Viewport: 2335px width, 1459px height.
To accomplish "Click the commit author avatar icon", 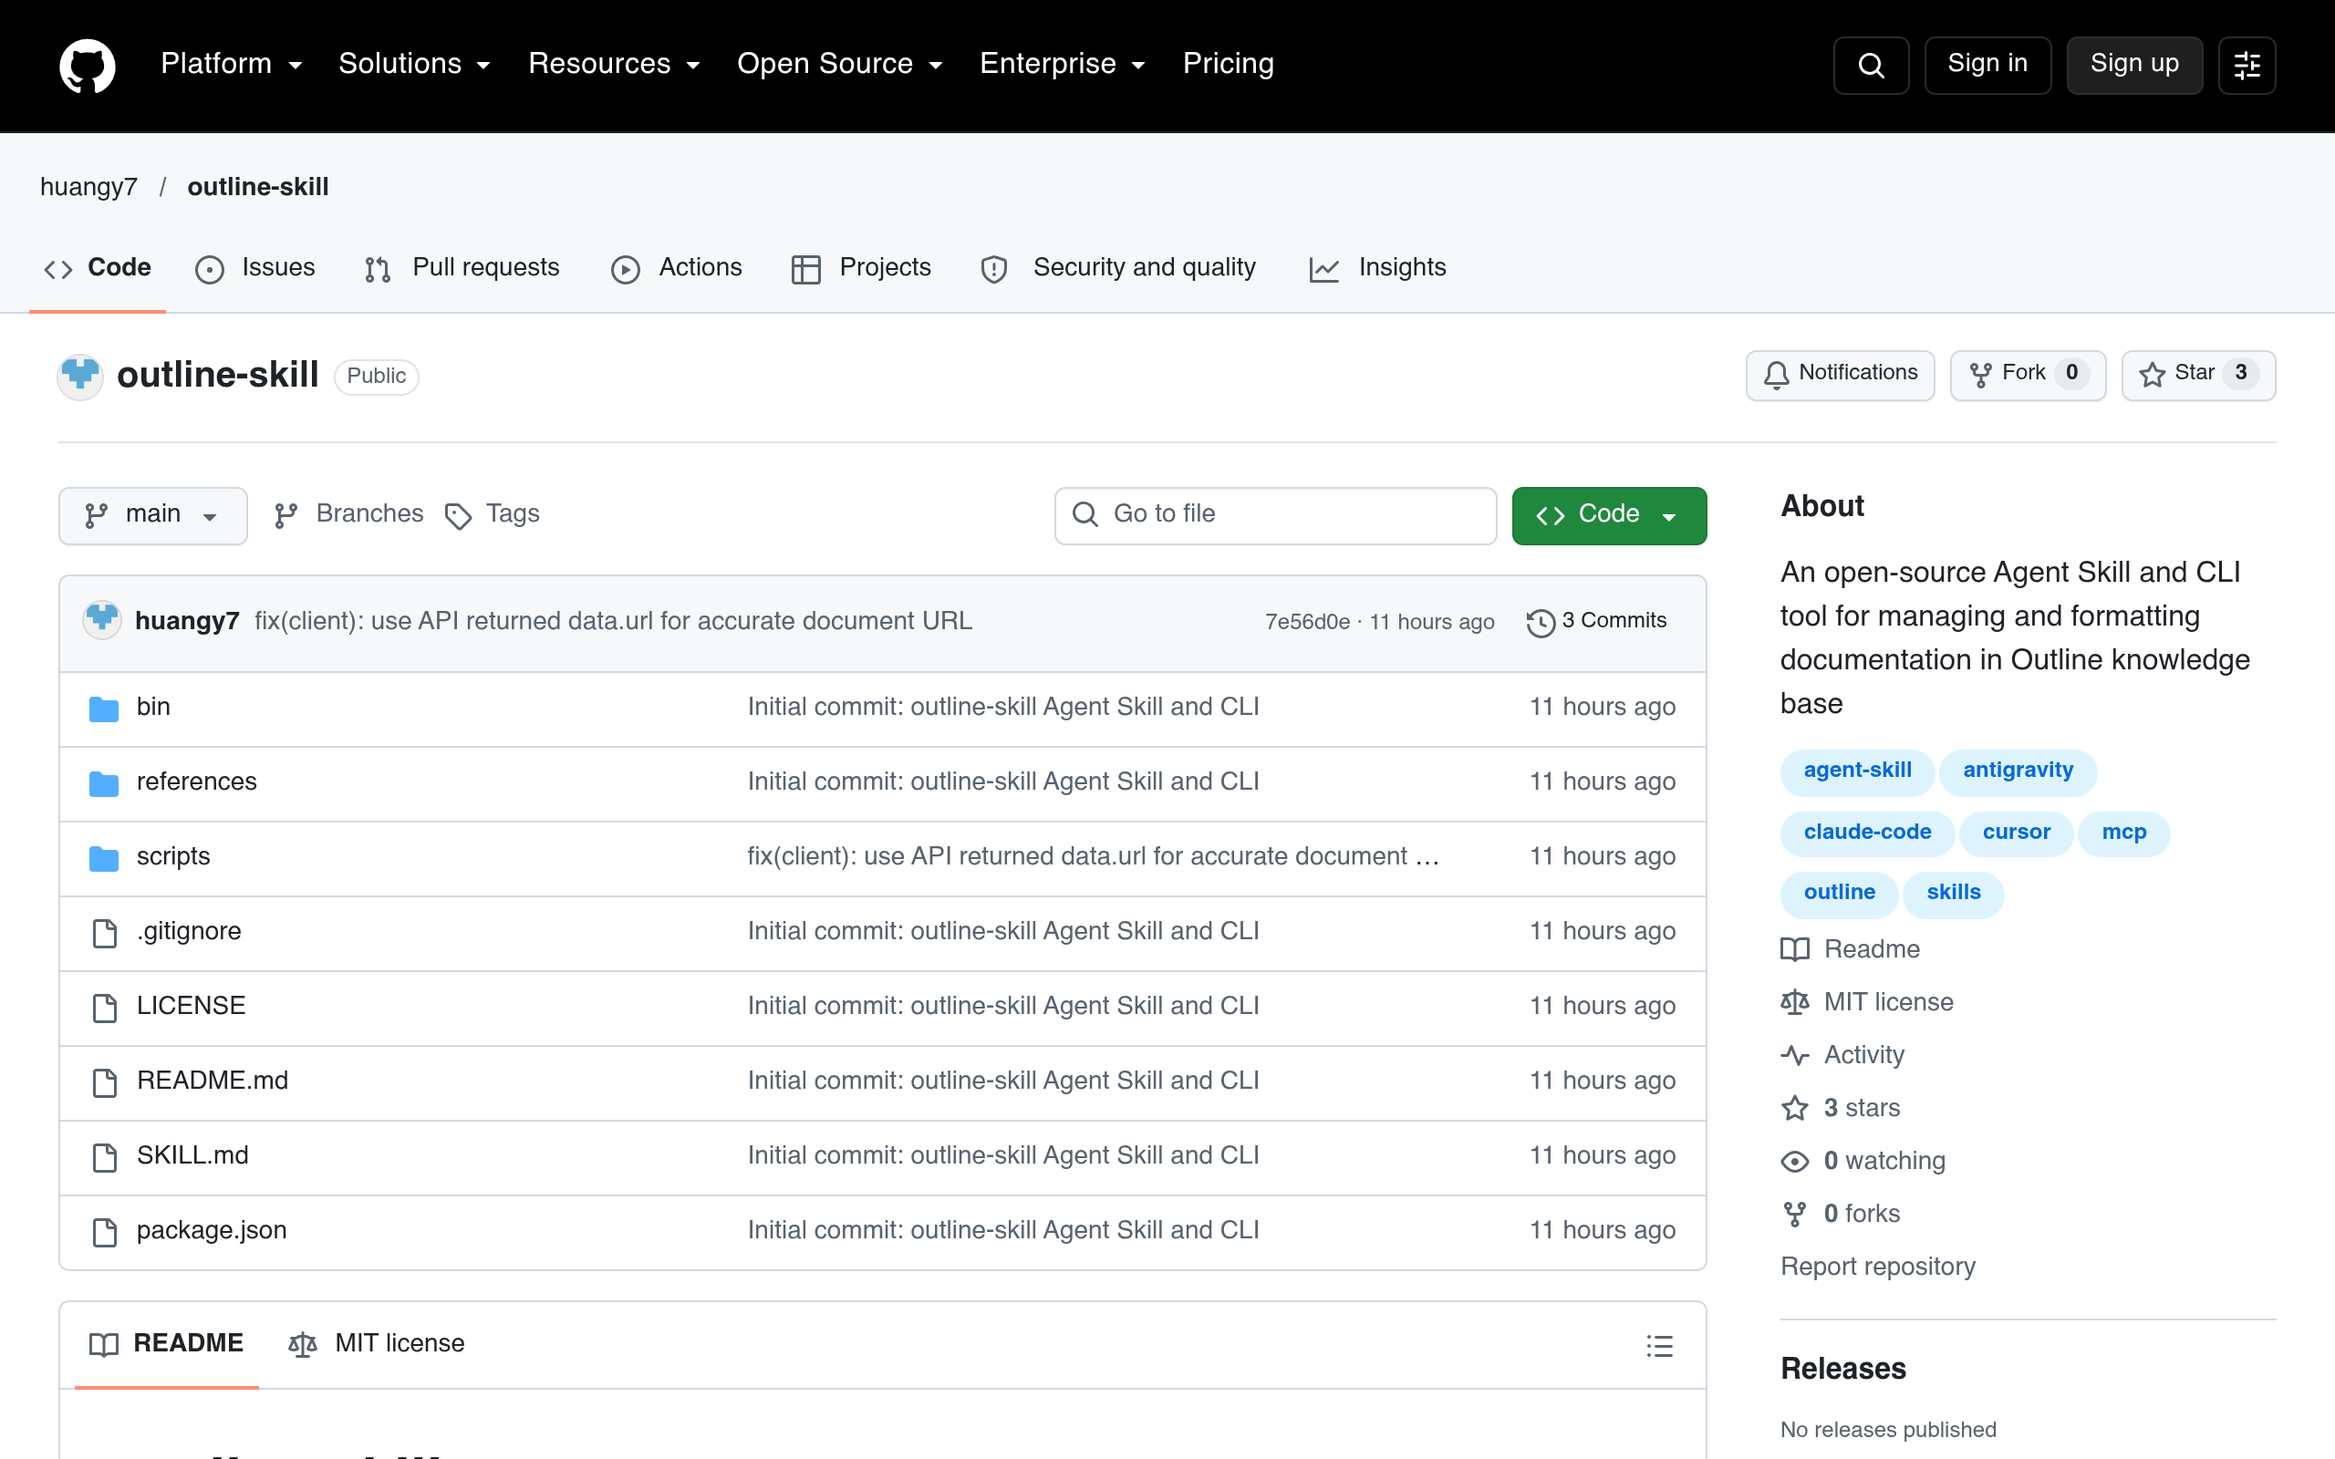I will [101, 619].
